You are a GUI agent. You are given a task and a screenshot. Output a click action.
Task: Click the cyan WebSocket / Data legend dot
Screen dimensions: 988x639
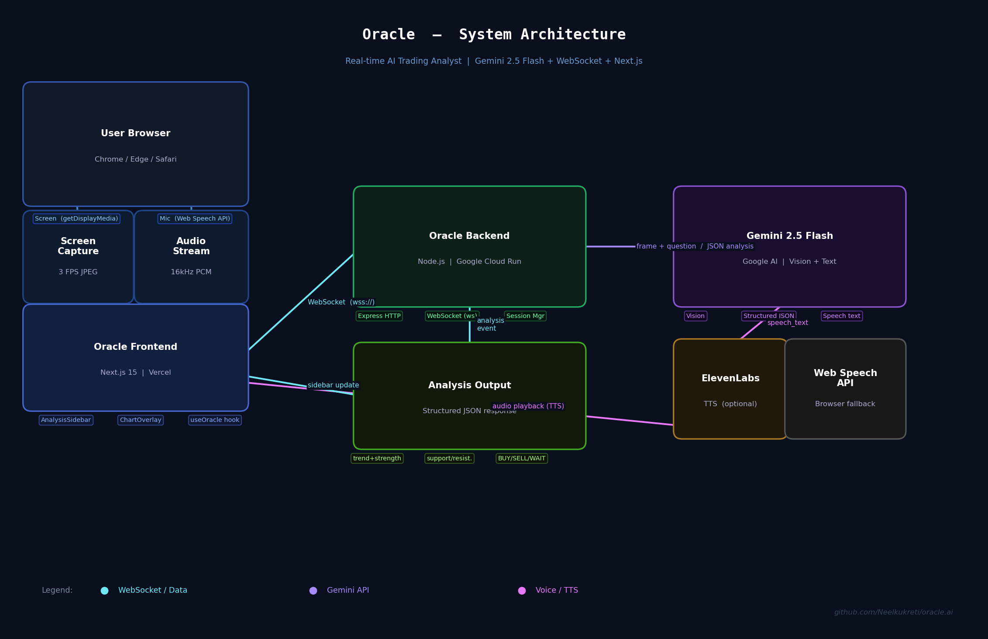click(104, 591)
